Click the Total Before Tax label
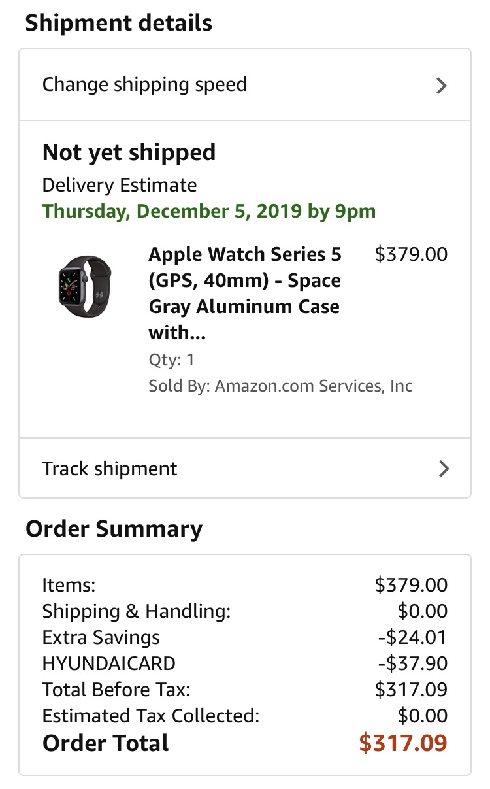Image resolution: width=490 pixels, height=789 pixels. point(116,690)
